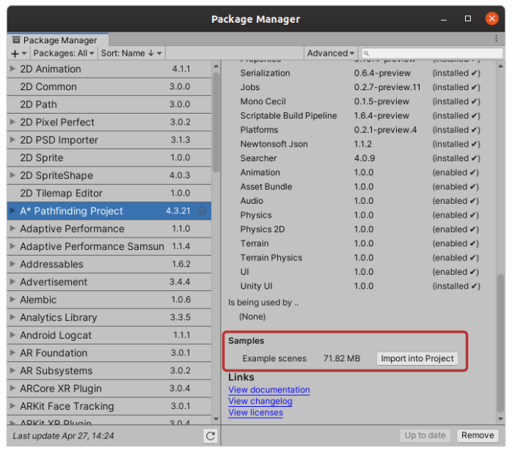
Task: Expand the Adaptive Performance package versions
Action: point(12,229)
